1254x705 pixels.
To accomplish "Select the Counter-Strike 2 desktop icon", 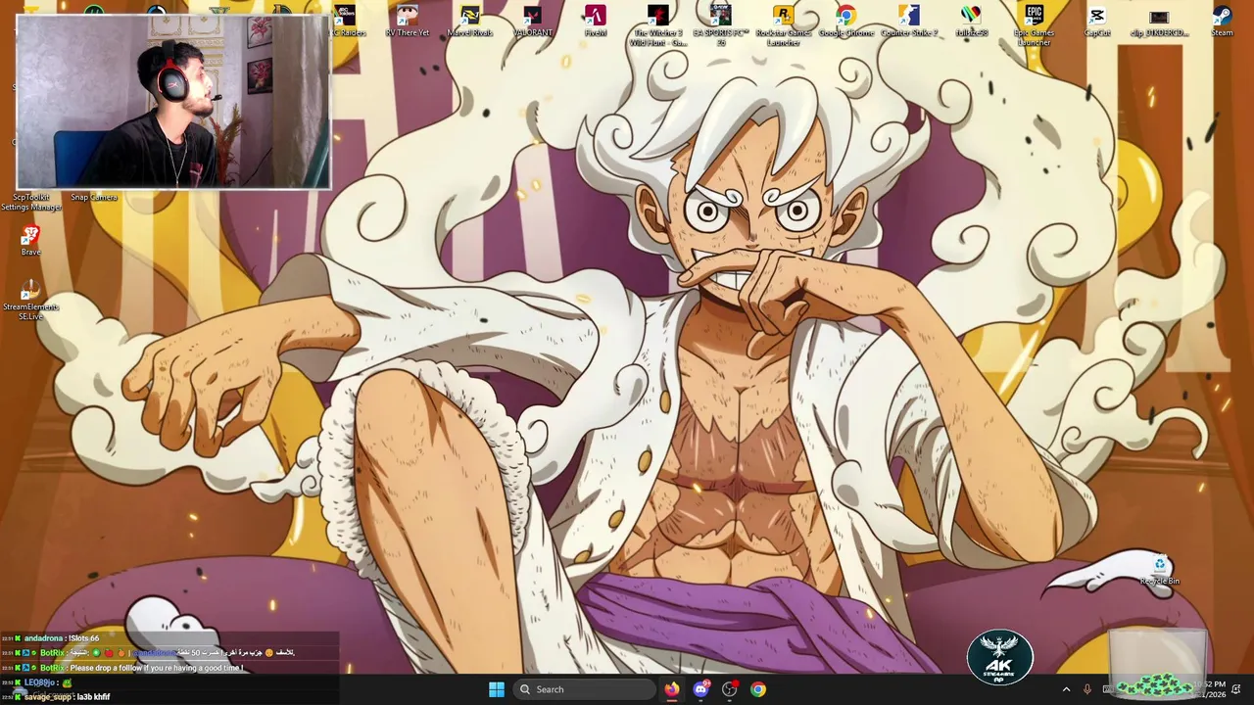I will [x=908, y=21].
